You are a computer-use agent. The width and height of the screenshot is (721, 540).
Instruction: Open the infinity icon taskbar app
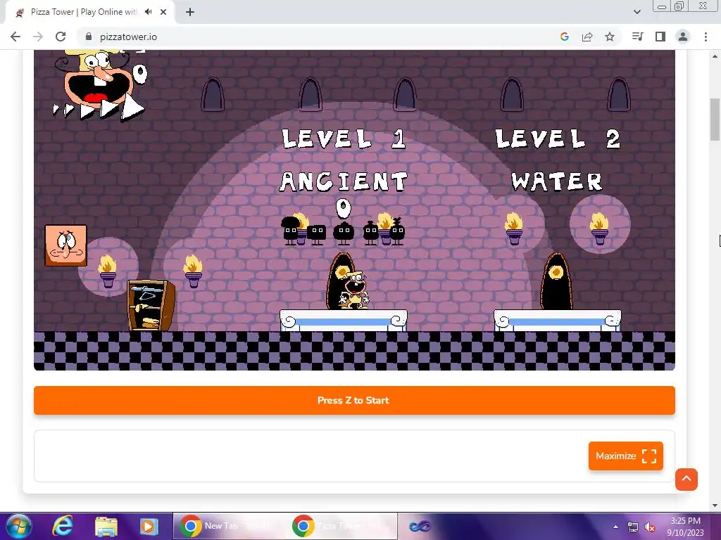point(420,526)
